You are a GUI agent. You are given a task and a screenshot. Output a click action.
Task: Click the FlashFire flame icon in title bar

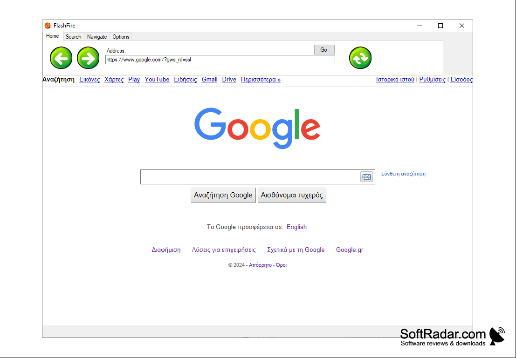tap(48, 26)
